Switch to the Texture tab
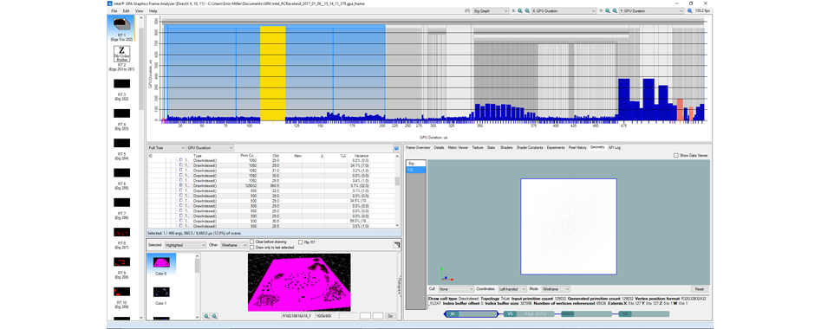The height and width of the screenshot is (329, 821). point(478,147)
